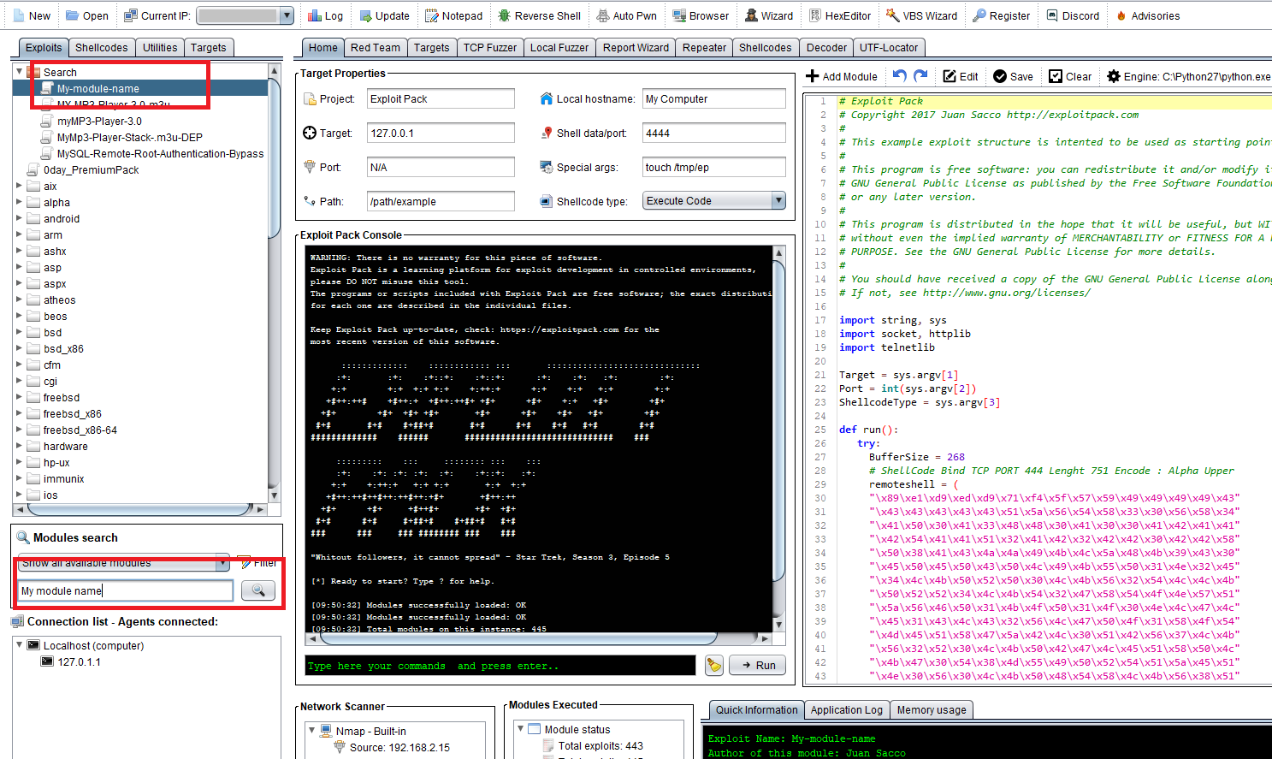Click the Run command button
1272x759 pixels.
pyautogui.click(x=757, y=665)
